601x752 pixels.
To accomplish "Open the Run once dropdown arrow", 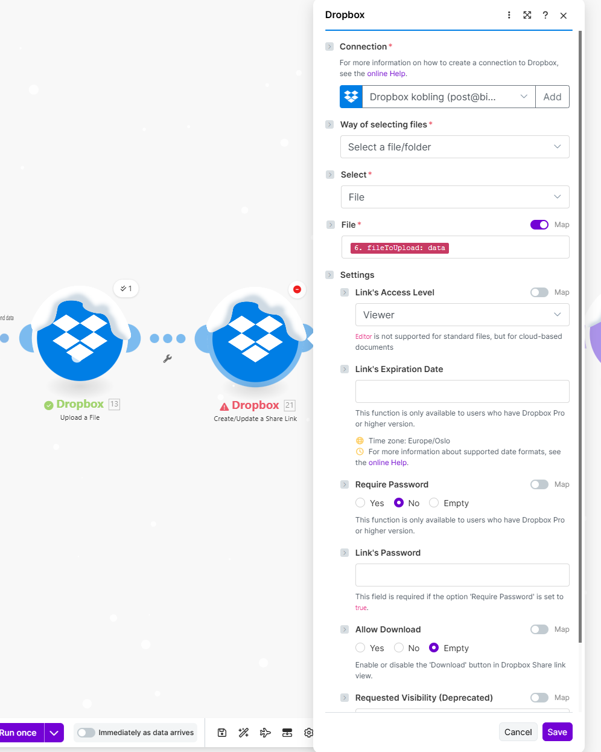I will 54,733.
